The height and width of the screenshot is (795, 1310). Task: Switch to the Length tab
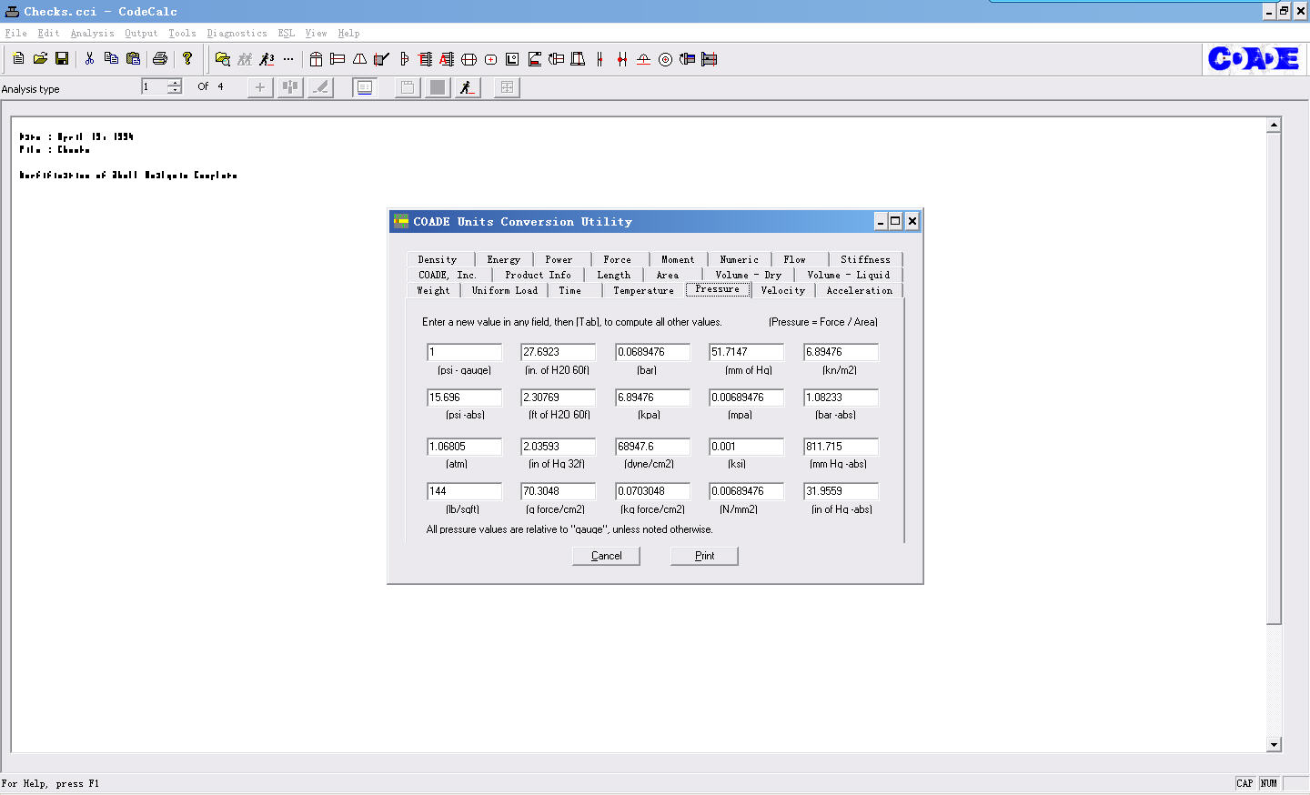[x=614, y=275]
